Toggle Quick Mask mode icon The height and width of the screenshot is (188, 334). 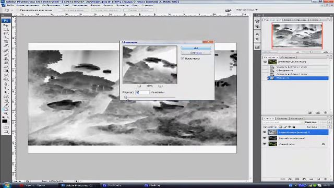[x=6, y=127]
